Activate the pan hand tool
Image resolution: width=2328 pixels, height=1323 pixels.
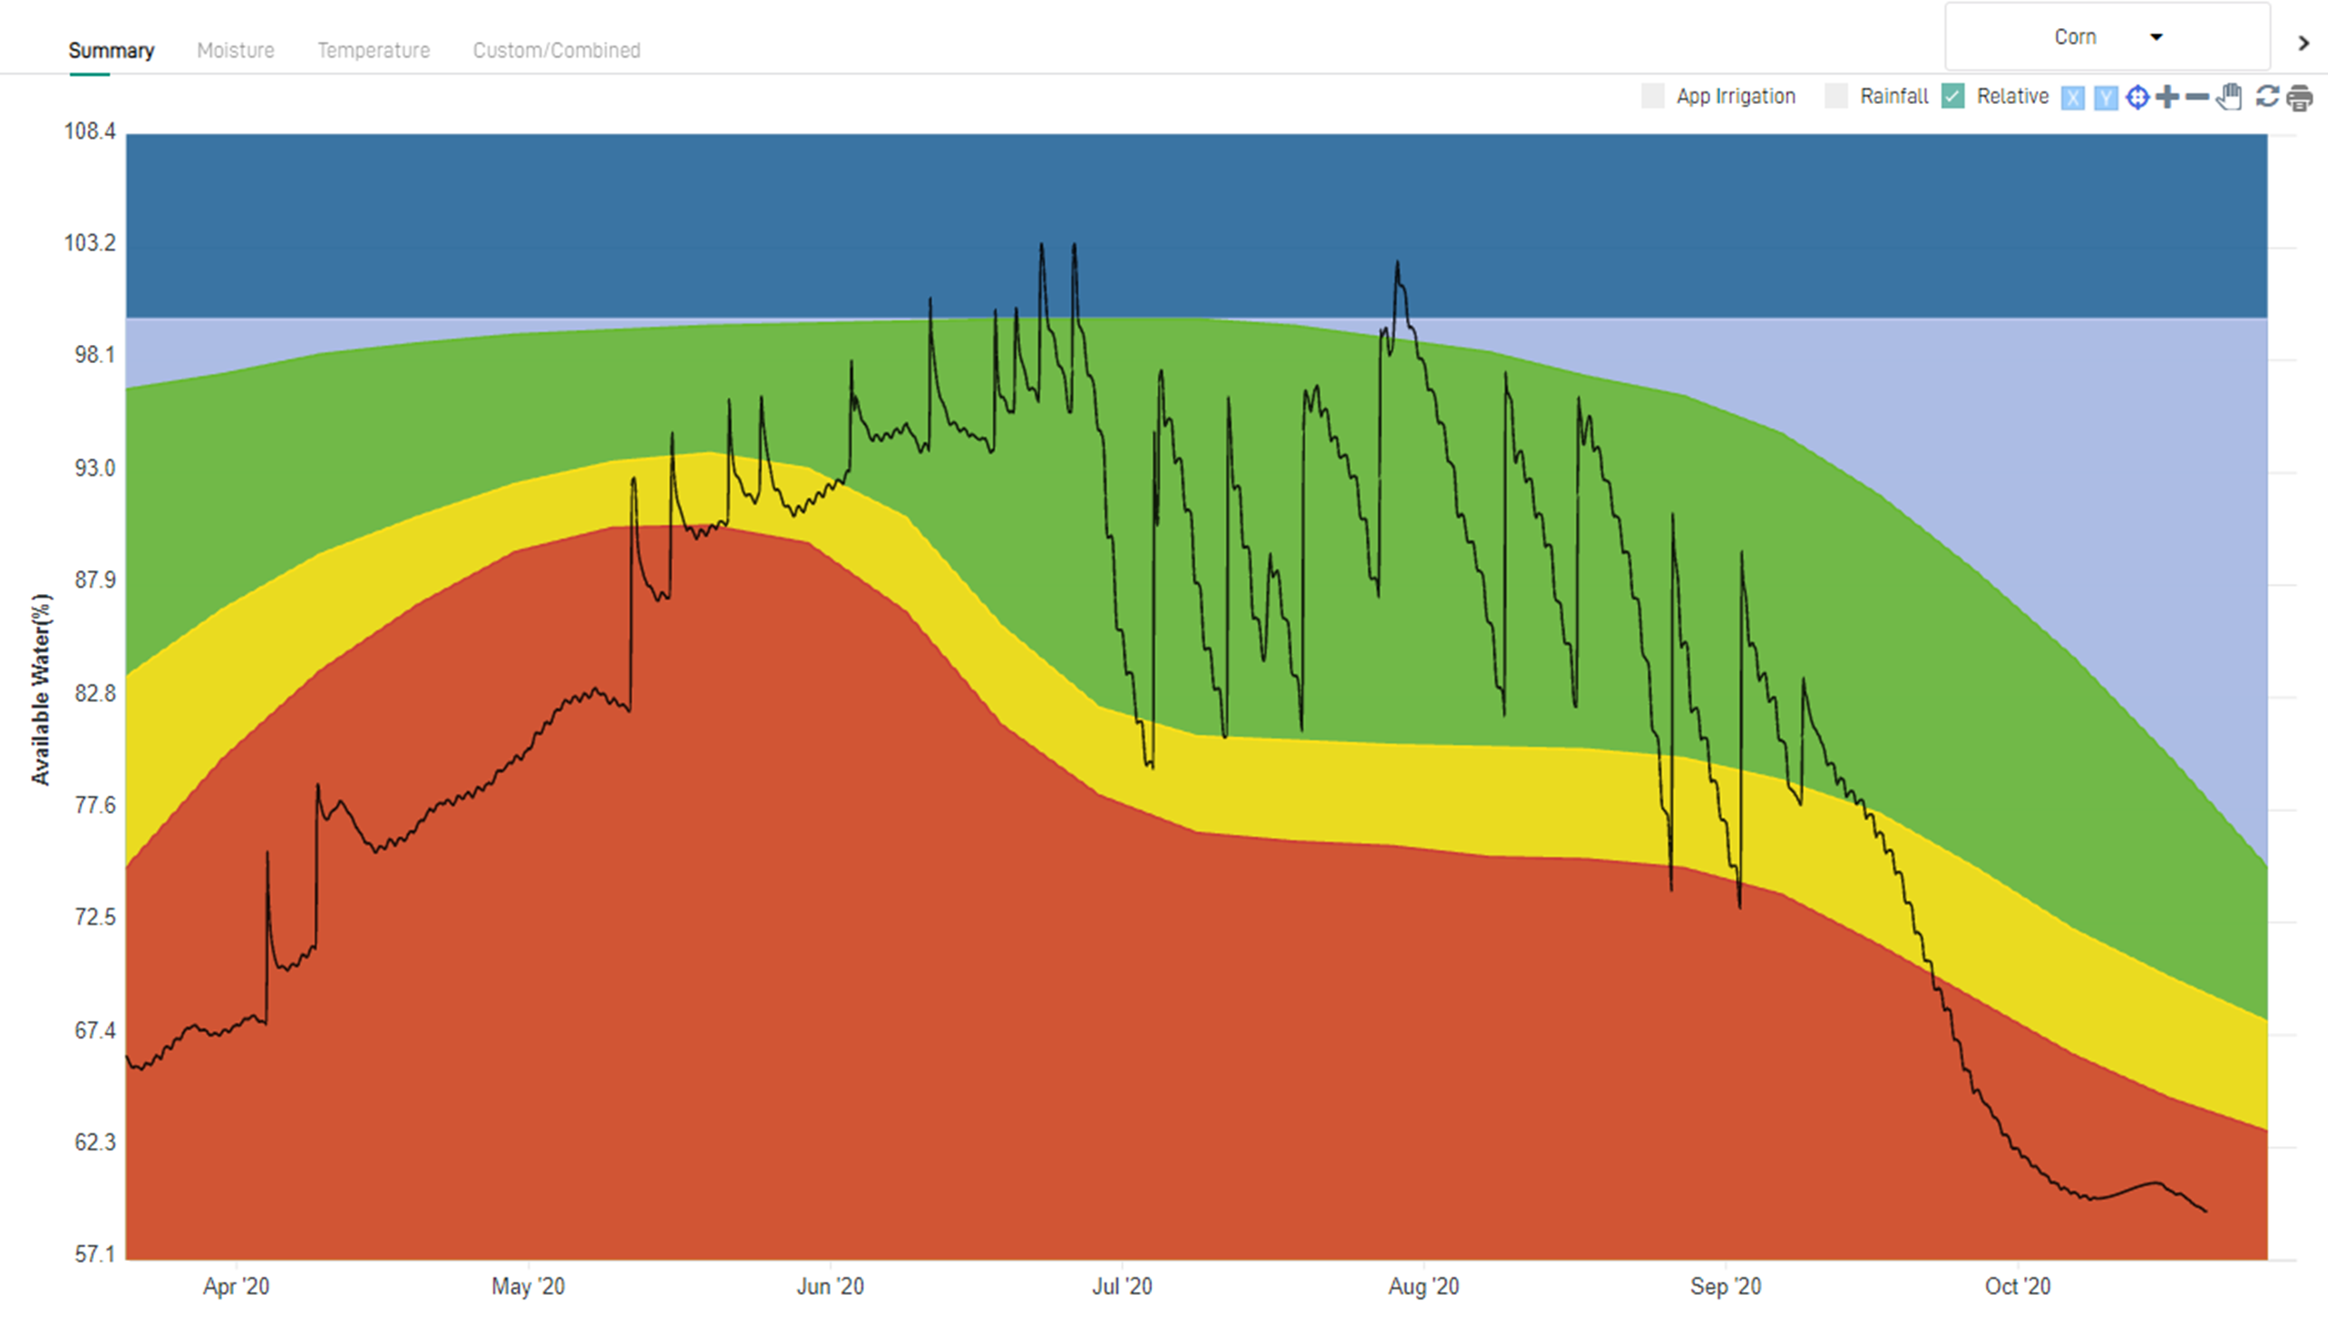click(2229, 97)
